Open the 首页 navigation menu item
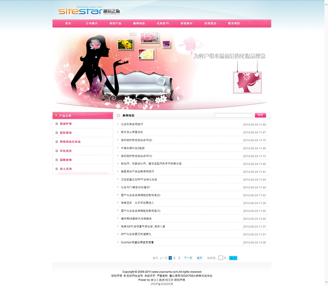328x286 pixels. tap(68, 23)
